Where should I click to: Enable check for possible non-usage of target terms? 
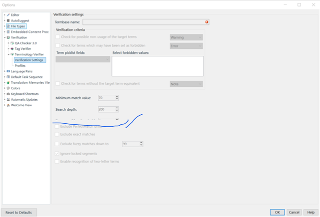click(x=58, y=37)
